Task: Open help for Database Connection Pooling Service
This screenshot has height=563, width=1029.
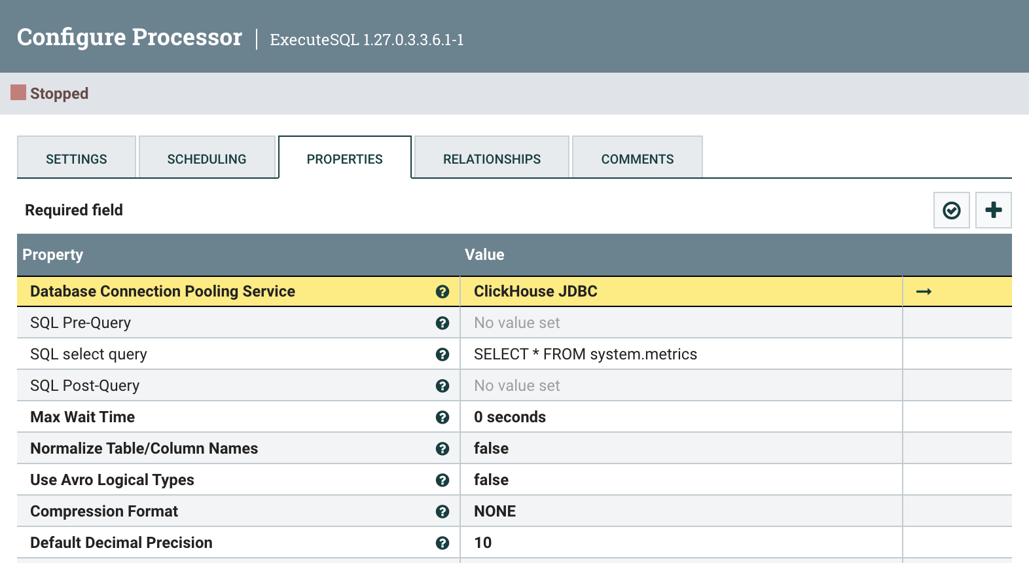Action: [x=442, y=292]
